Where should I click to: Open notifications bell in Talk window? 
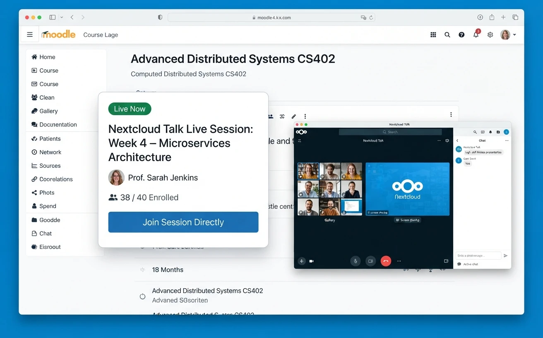click(490, 132)
